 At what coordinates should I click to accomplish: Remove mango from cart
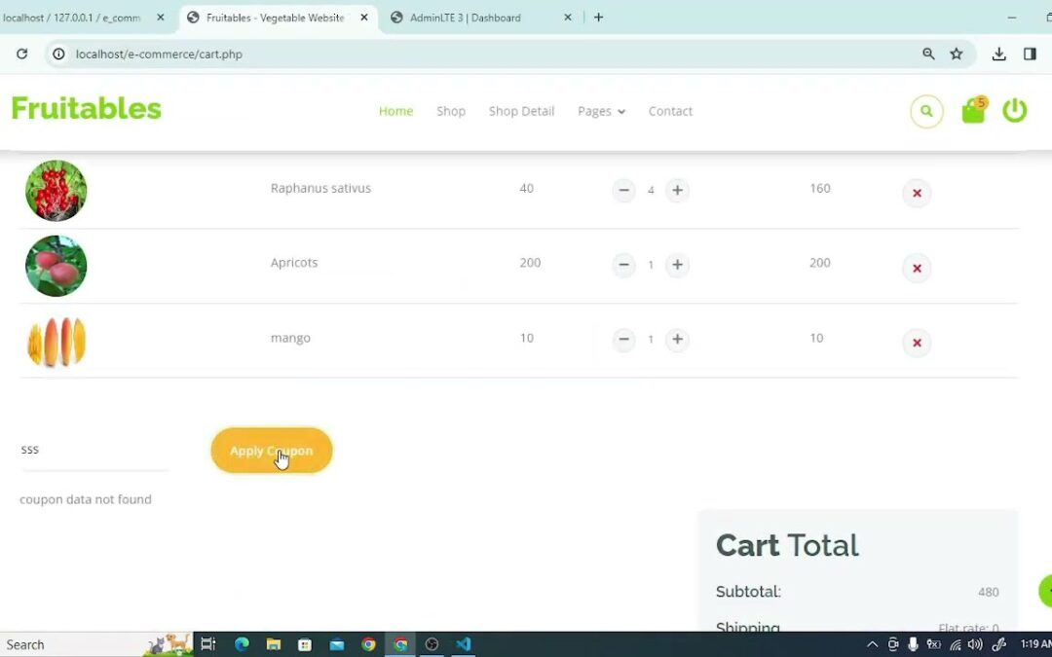point(917,343)
